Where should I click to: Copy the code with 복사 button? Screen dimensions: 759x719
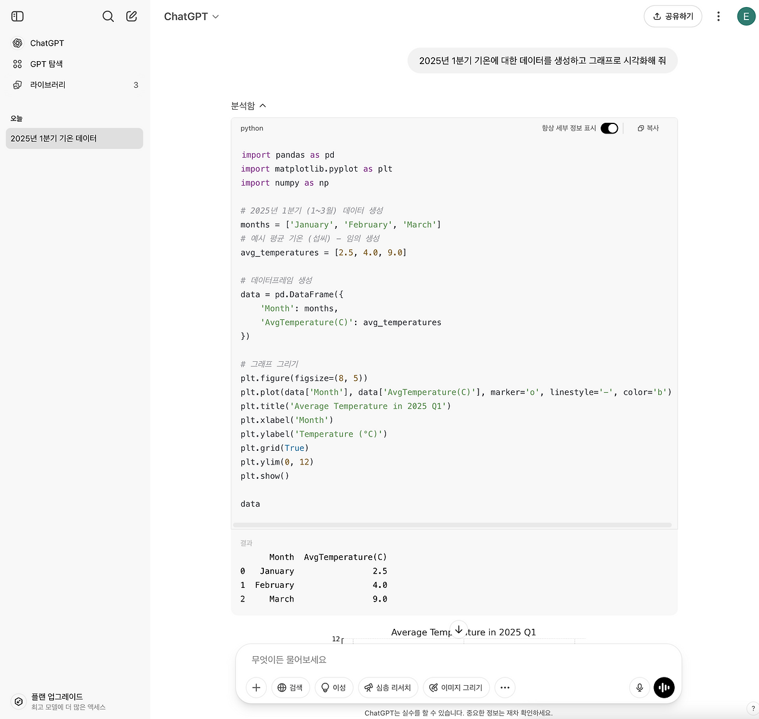648,128
